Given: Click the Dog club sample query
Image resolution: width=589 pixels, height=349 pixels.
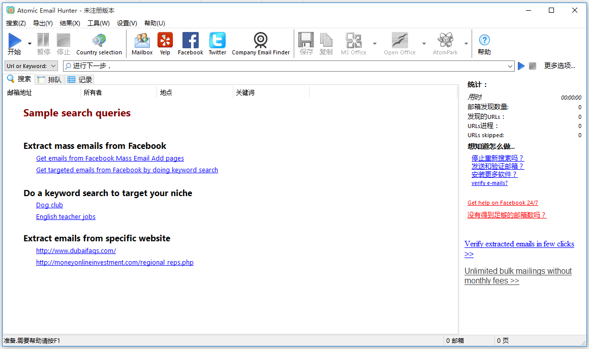Looking at the screenshot, I should [50, 205].
